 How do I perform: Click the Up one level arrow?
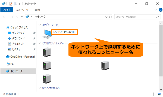[x=22, y=17]
